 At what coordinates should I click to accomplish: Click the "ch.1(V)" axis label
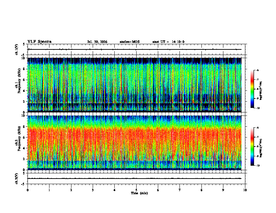click(17, 49)
